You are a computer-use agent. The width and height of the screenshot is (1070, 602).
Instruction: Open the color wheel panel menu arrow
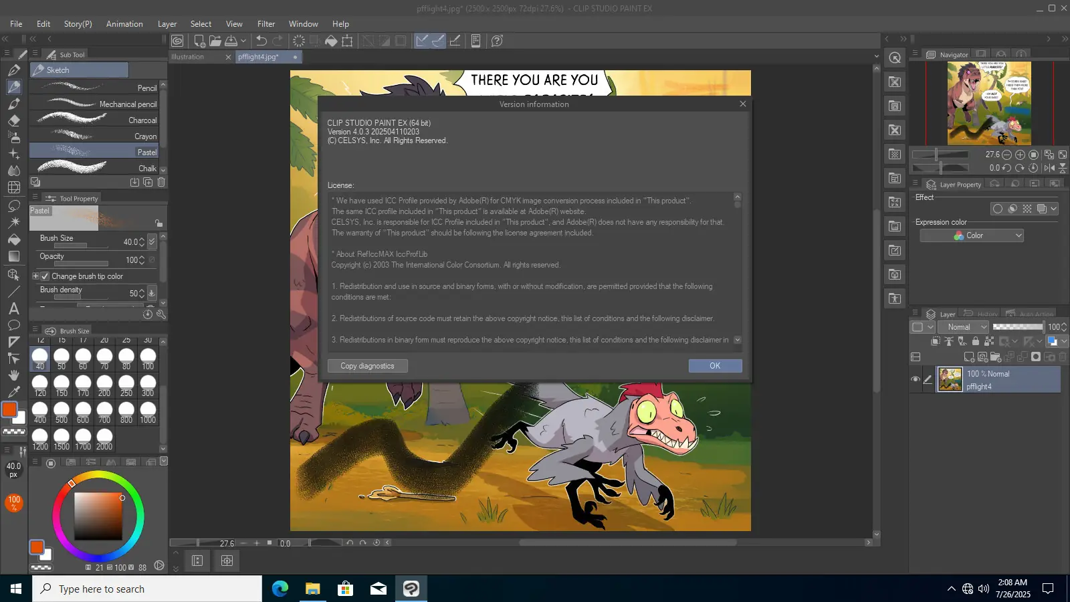(x=164, y=461)
